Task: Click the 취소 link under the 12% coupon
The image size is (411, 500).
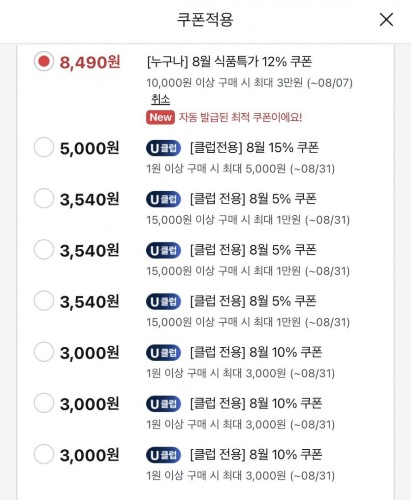Action: pos(160,99)
